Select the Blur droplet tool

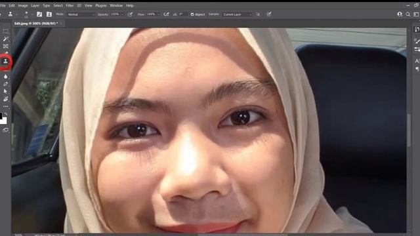[6, 77]
